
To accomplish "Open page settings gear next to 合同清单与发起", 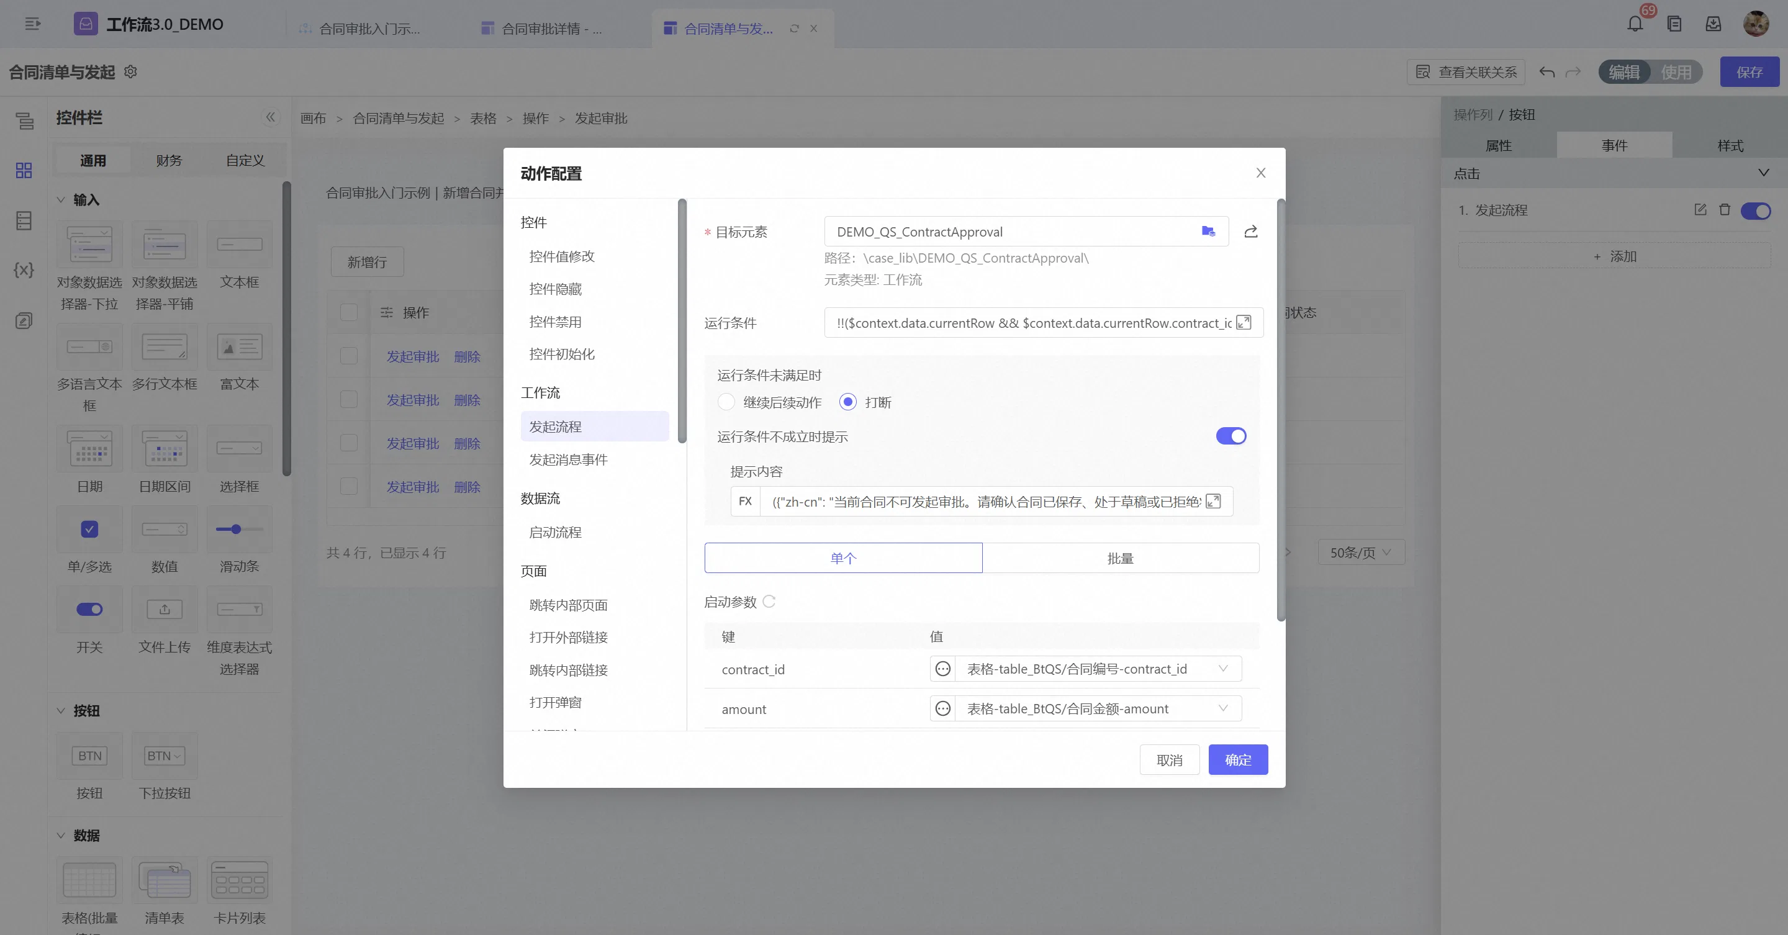I will point(130,71).
